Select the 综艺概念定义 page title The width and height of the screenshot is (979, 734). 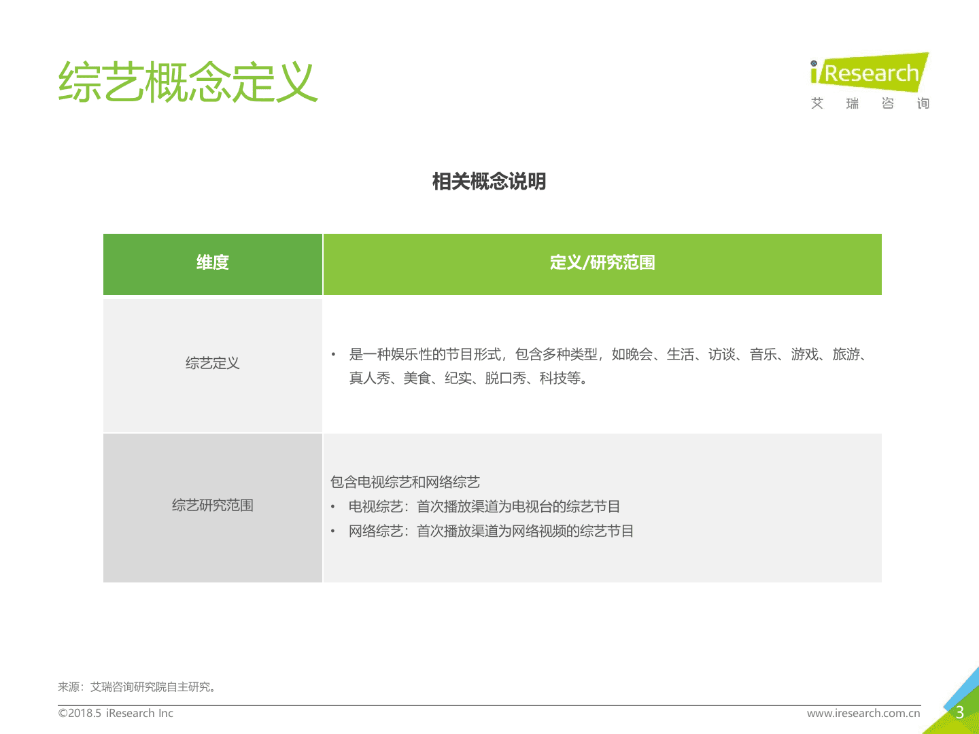point(188,82)
